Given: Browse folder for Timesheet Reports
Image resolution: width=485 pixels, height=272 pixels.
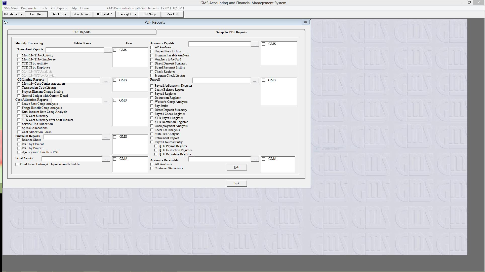Looking at the screenshot, I should (x=108, y=51).
